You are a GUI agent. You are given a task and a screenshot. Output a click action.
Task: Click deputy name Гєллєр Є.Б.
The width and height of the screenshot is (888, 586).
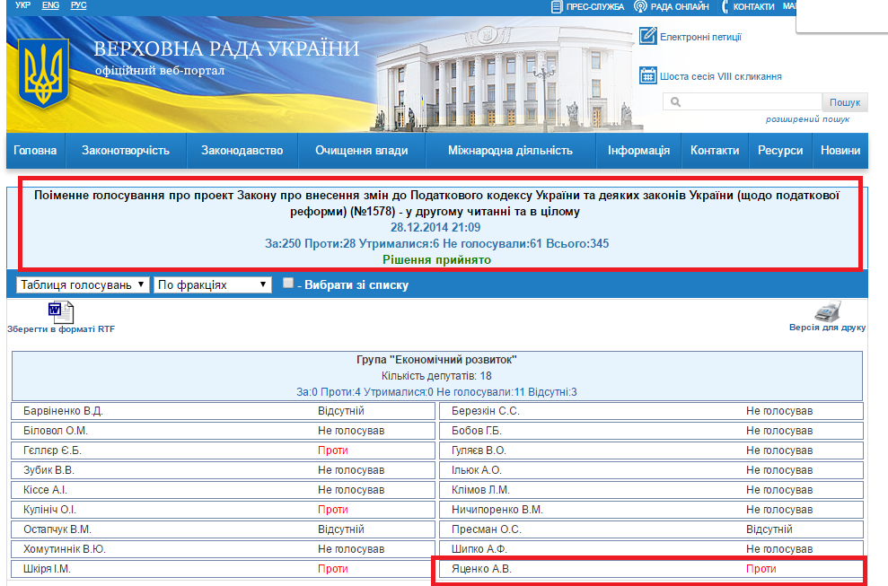point(52,450)
